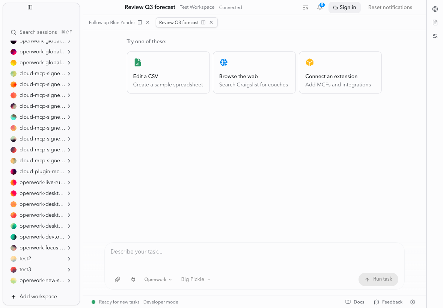Click the Test Workspace label in header
Viewport: 443px width, 308px height.
click(x=197, y=8)
